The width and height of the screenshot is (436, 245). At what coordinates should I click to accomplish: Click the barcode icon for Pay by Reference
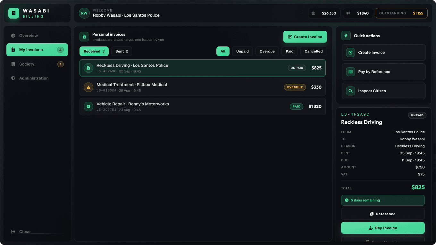[x=350, y=72]
